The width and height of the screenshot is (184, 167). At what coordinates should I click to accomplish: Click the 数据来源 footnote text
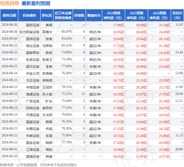click(38, 165)
